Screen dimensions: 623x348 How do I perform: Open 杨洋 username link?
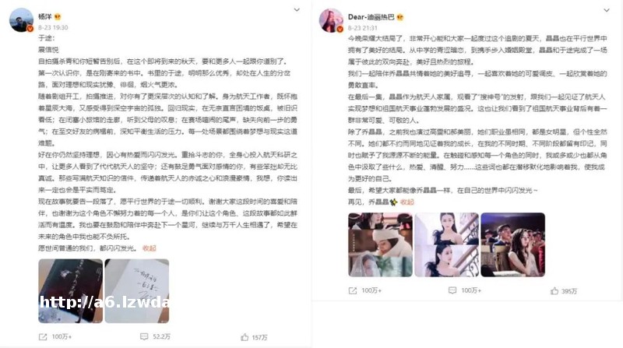pyautogui.click(x=45, y=16)
